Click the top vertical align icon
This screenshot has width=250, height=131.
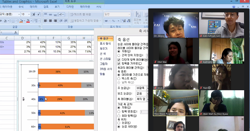(x=46, y=14)
